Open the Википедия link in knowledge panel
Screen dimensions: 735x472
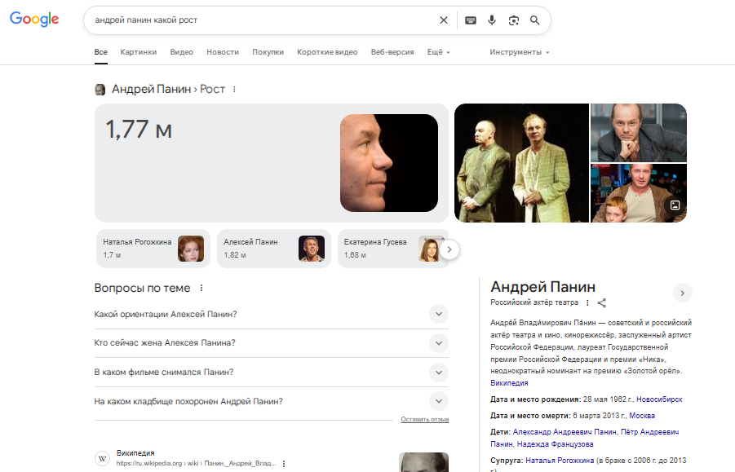pos(509,383)
